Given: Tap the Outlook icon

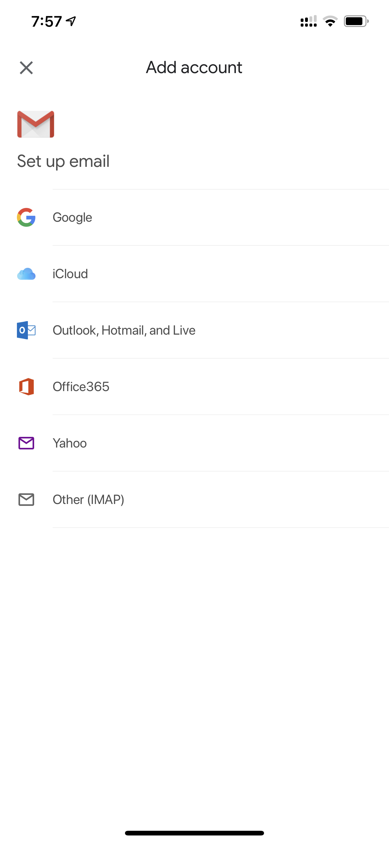Looking at the screenshot, I should 26,330.
